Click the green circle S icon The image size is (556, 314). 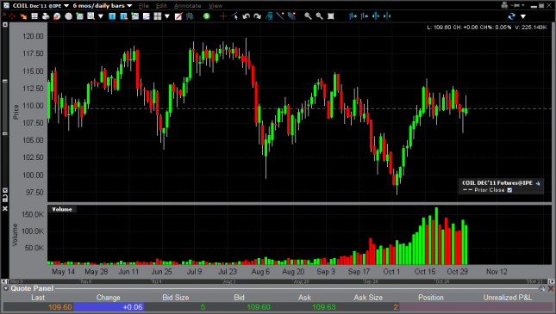pyautogui.click(x=206, y=16)
